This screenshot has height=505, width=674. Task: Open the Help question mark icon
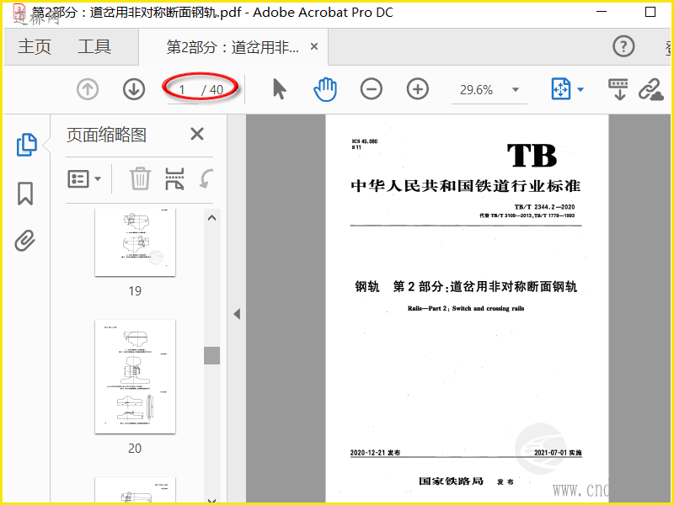coord(623,46)
